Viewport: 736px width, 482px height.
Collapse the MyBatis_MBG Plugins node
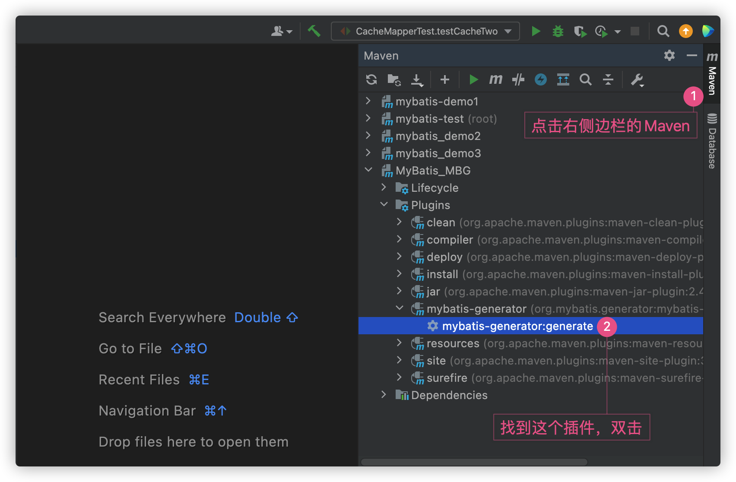(384, 204)
